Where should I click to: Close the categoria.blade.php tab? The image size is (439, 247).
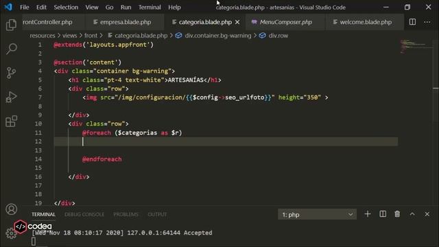pos(237,22)
